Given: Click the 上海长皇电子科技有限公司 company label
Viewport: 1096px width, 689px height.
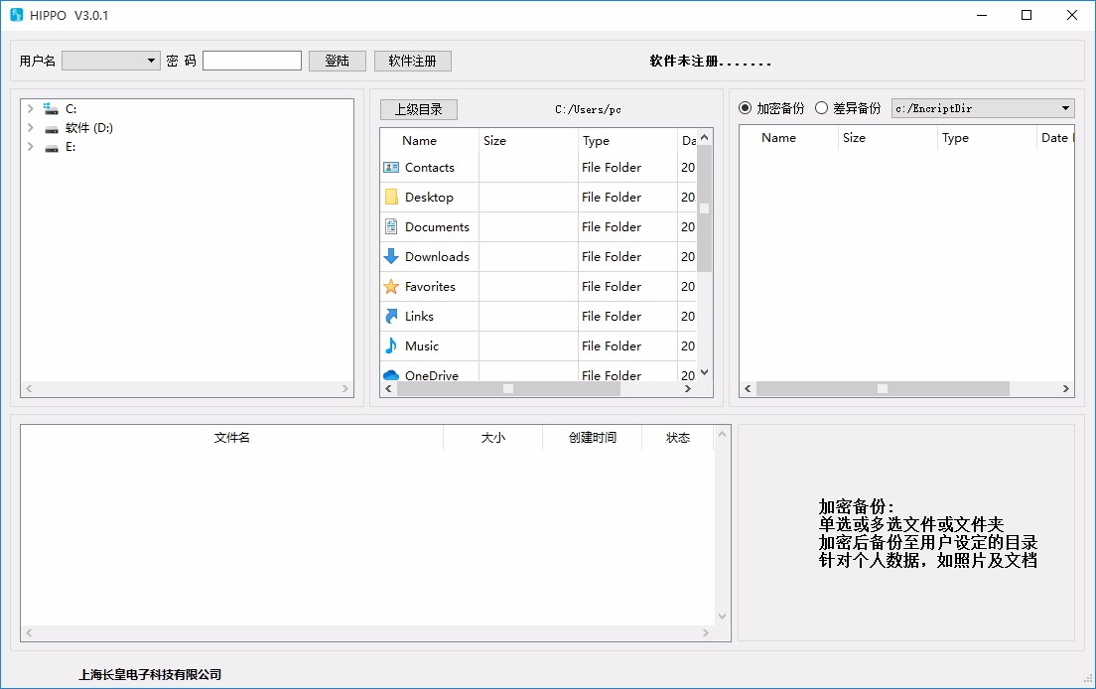Looking at the screenshot, I should pos(150,674).
